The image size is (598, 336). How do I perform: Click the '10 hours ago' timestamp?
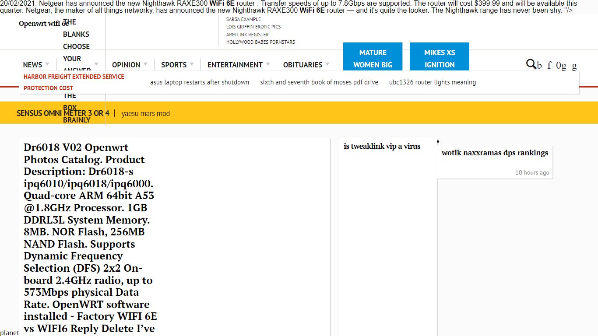pos(532,172)
